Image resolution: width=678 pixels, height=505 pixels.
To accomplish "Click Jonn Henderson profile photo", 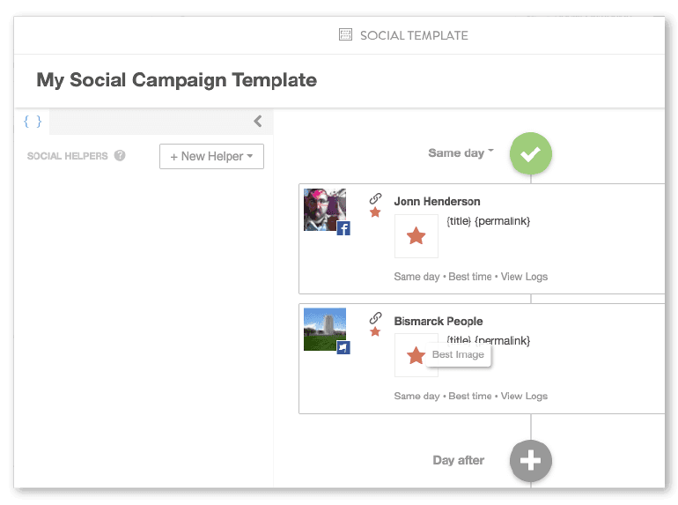I will 324,210.
